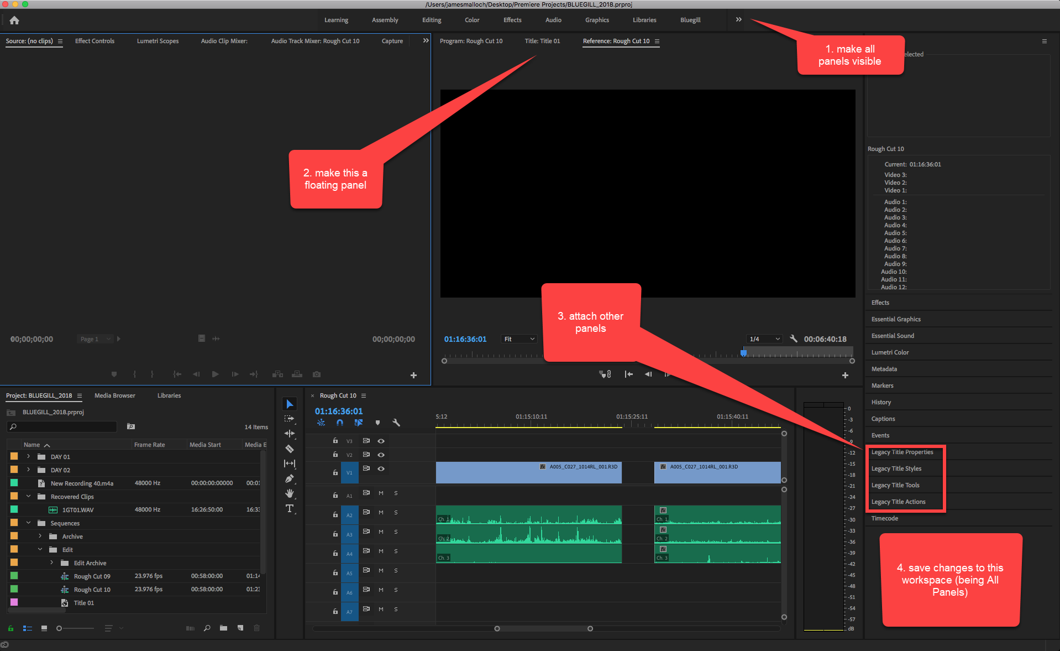1060x651 pixels.
Task: Expand the DAY 02 bin
Action: click(28, 470)
